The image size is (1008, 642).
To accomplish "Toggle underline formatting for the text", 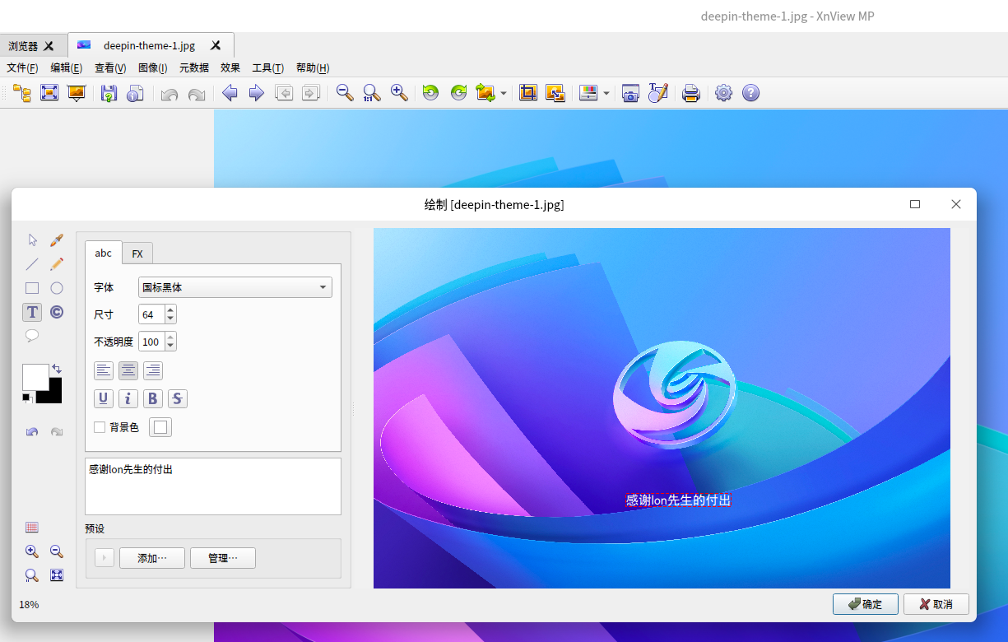I will point(103,398).
